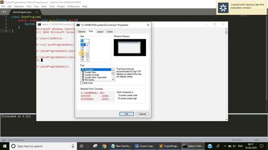Open the Project menu in Sublime Text
The image size is (268, 150).
61,6
